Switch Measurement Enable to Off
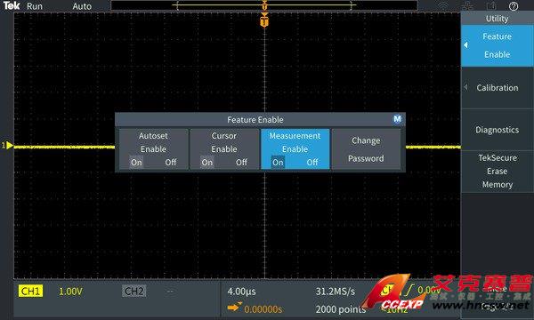The width and height of the screenshot is (534, 320). [312, 162]
